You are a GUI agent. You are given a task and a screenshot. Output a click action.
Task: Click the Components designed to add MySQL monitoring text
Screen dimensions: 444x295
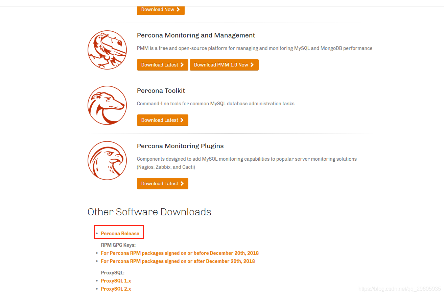[247, 163]
